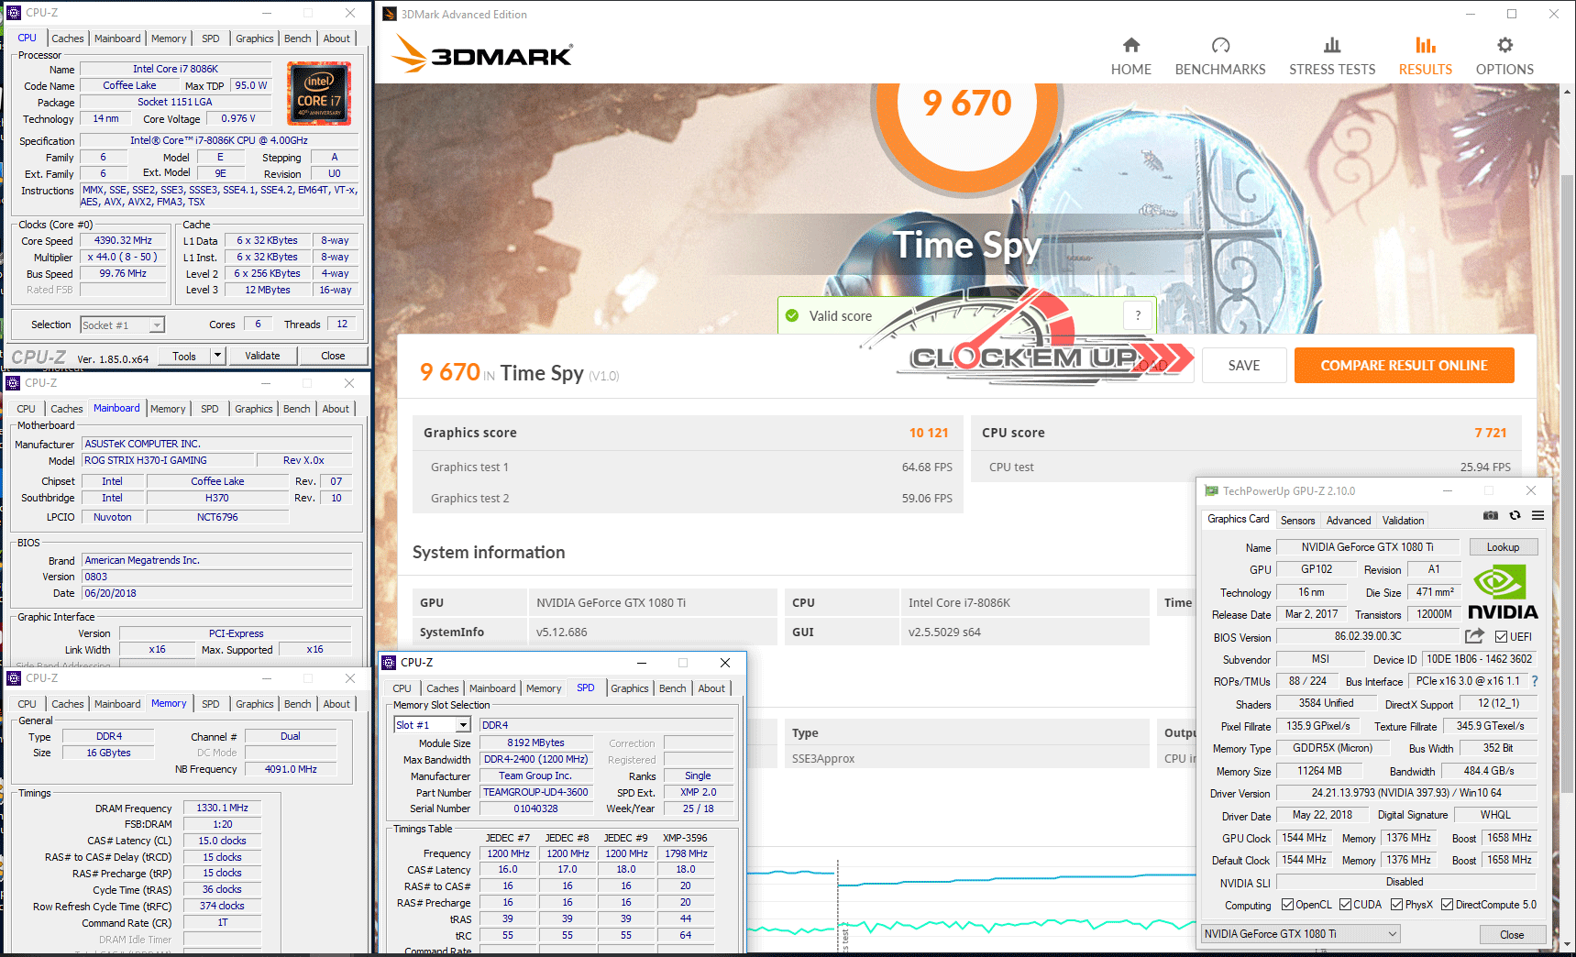Take a GPU-Z screenshot with the camera icon
1576x957 pixels.
(1491, 516)
